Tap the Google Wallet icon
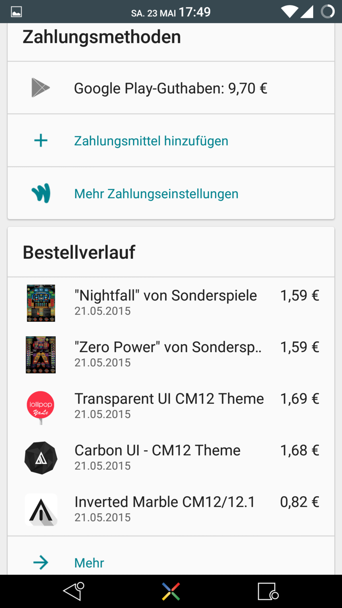 coord(41,193)
